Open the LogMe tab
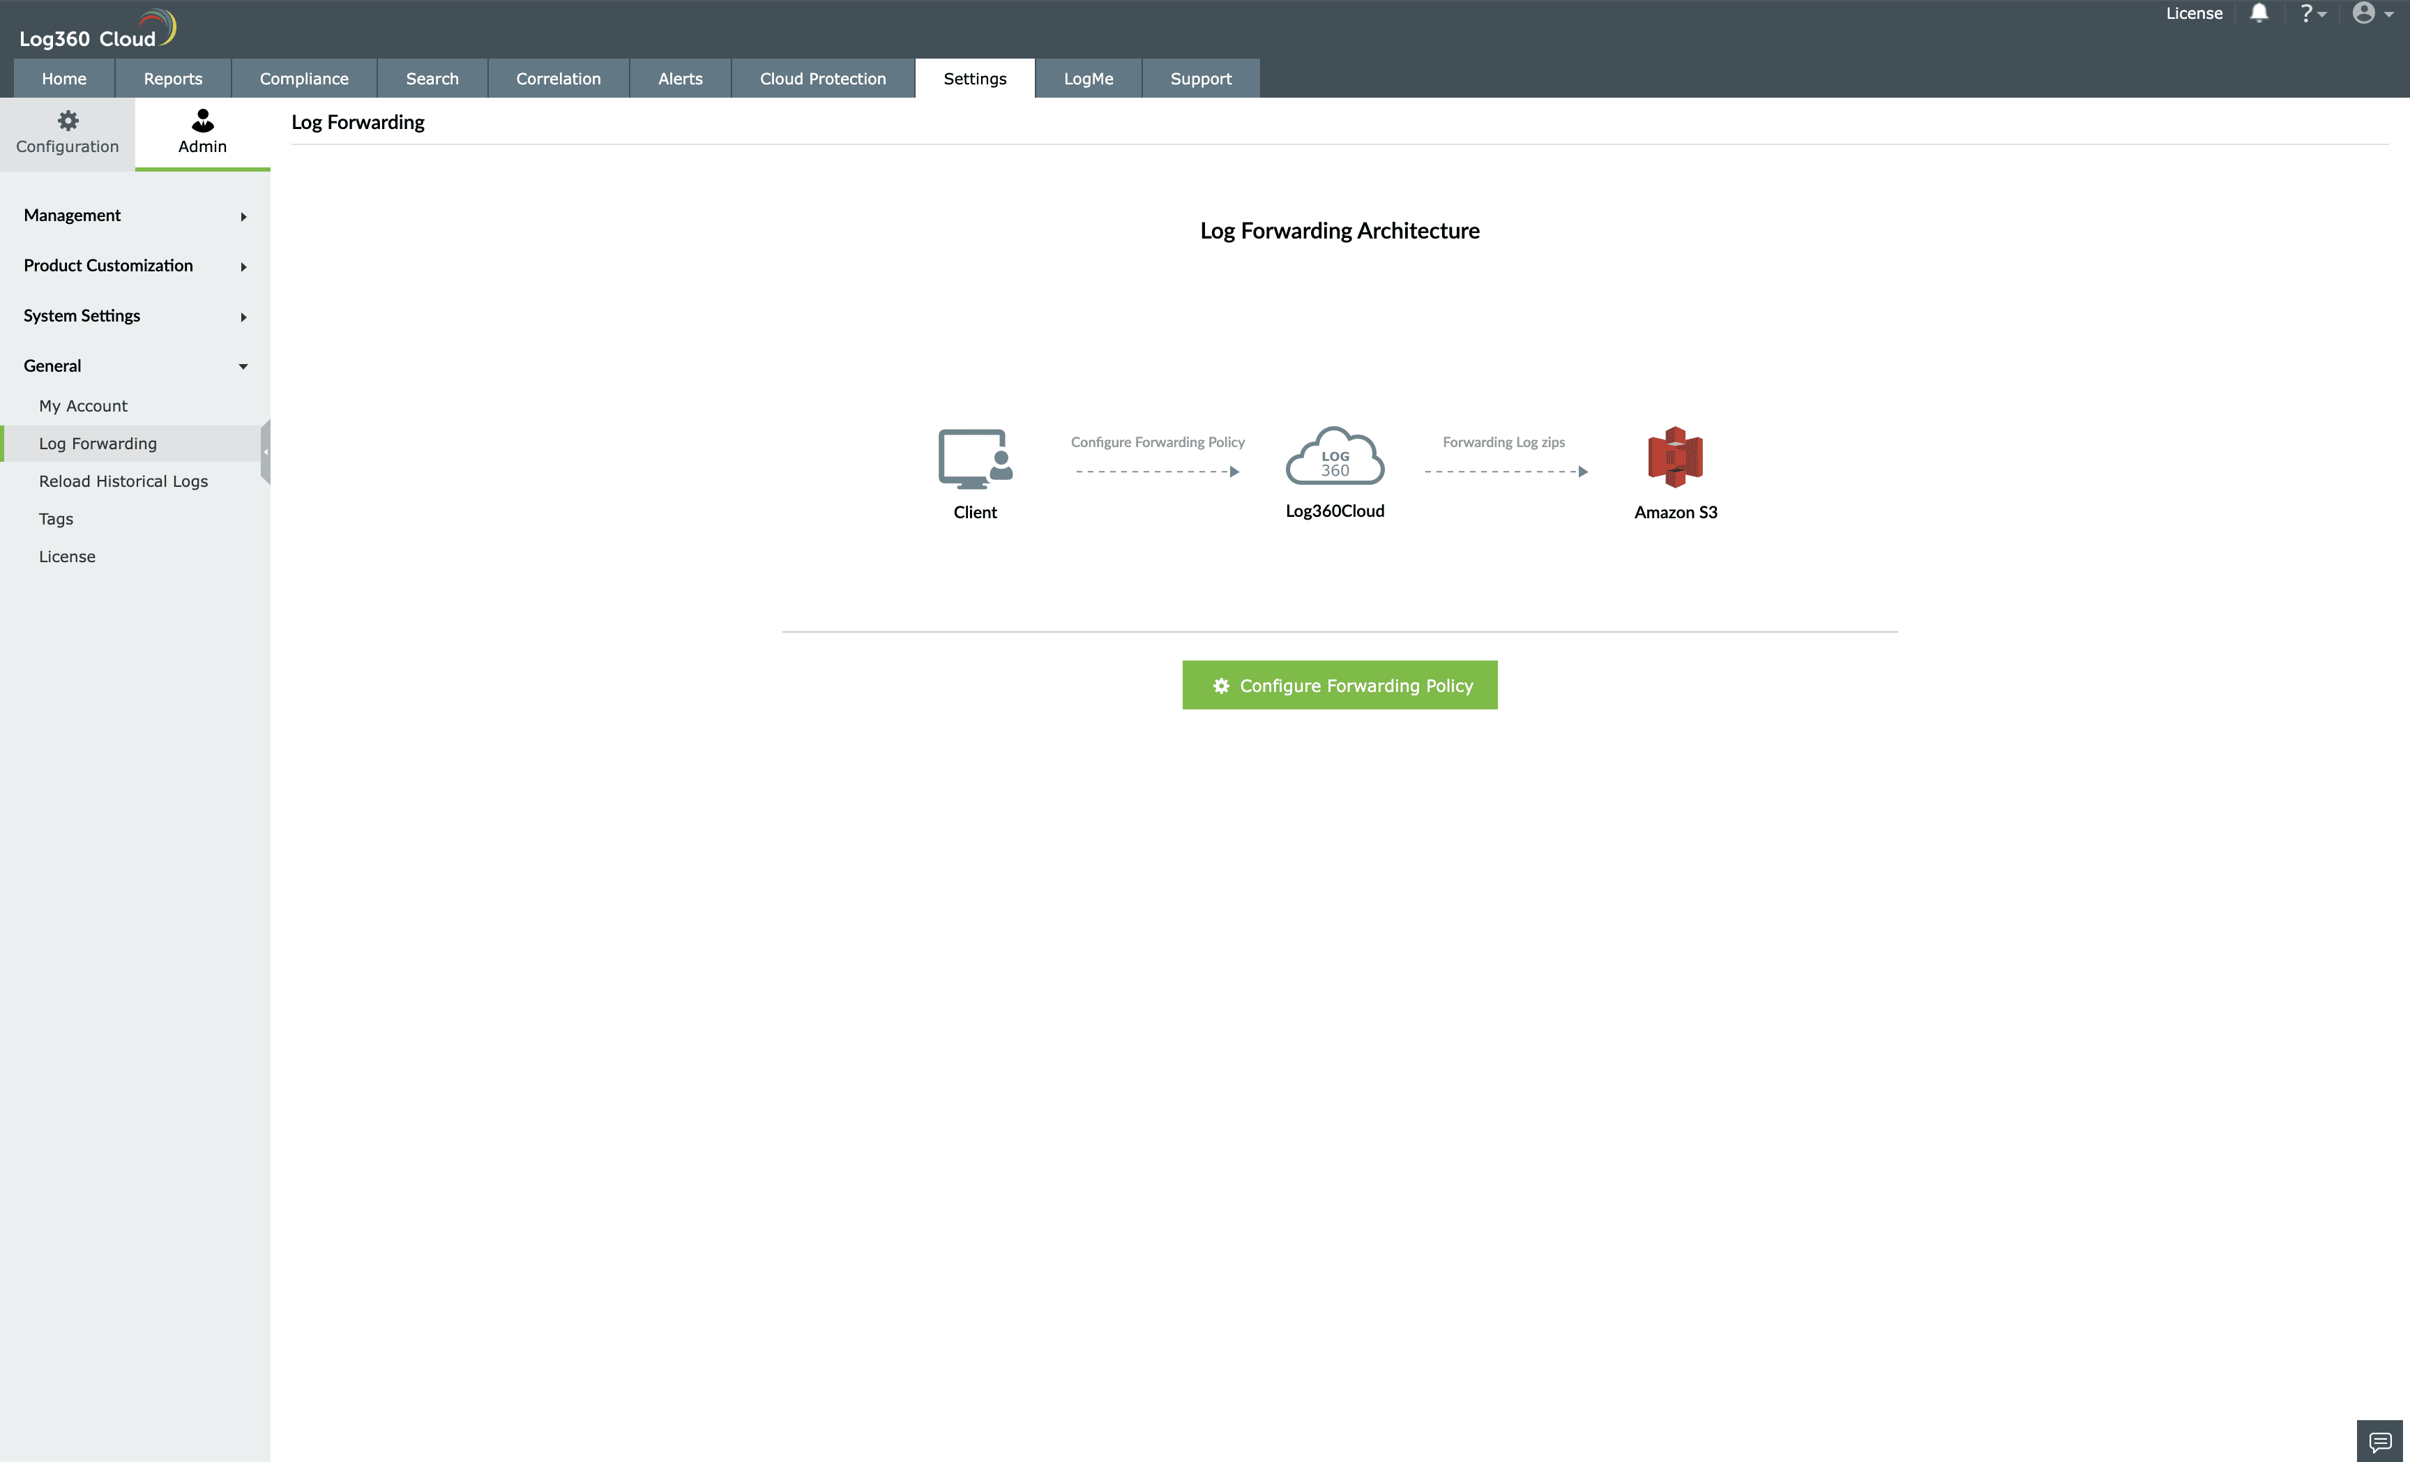 (x=1089, y=78)
